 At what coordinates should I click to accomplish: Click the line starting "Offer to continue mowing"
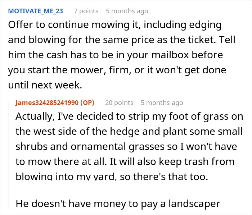pos(115,25)
